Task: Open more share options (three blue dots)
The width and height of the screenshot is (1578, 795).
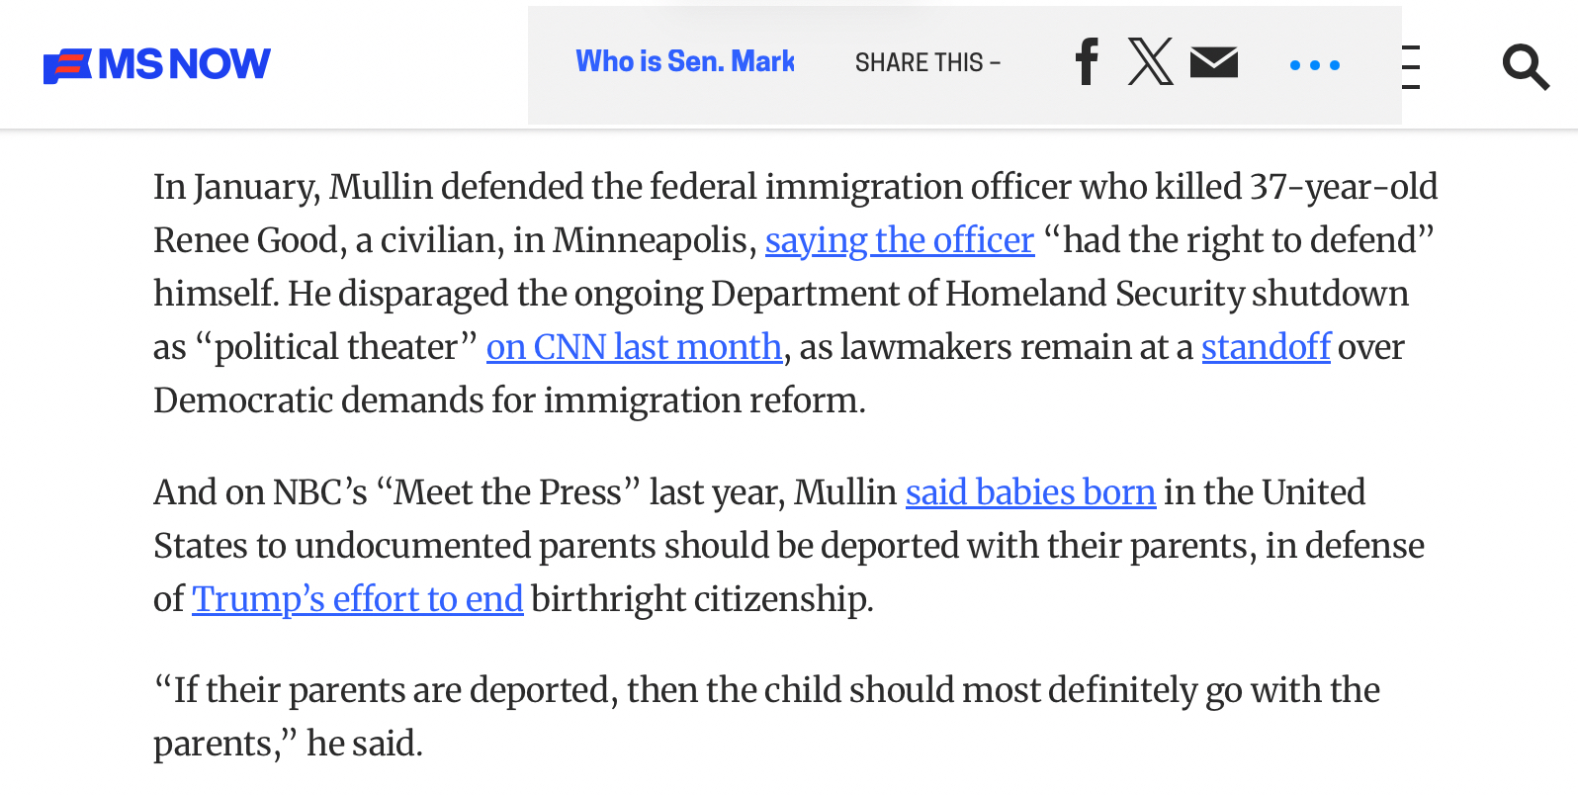Action: 1315,65
